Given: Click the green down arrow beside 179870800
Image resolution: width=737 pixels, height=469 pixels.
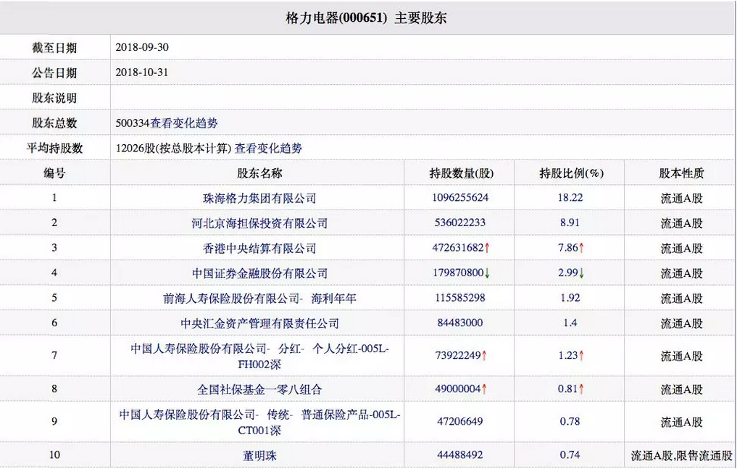Looking at the screenshot, I should [488, 273].
